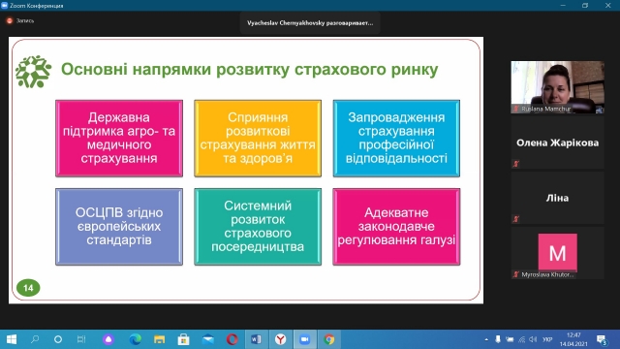Click the ОСЦПВ згідно європейських стандартів box
The image size is (620, 349).
point(119,227)
